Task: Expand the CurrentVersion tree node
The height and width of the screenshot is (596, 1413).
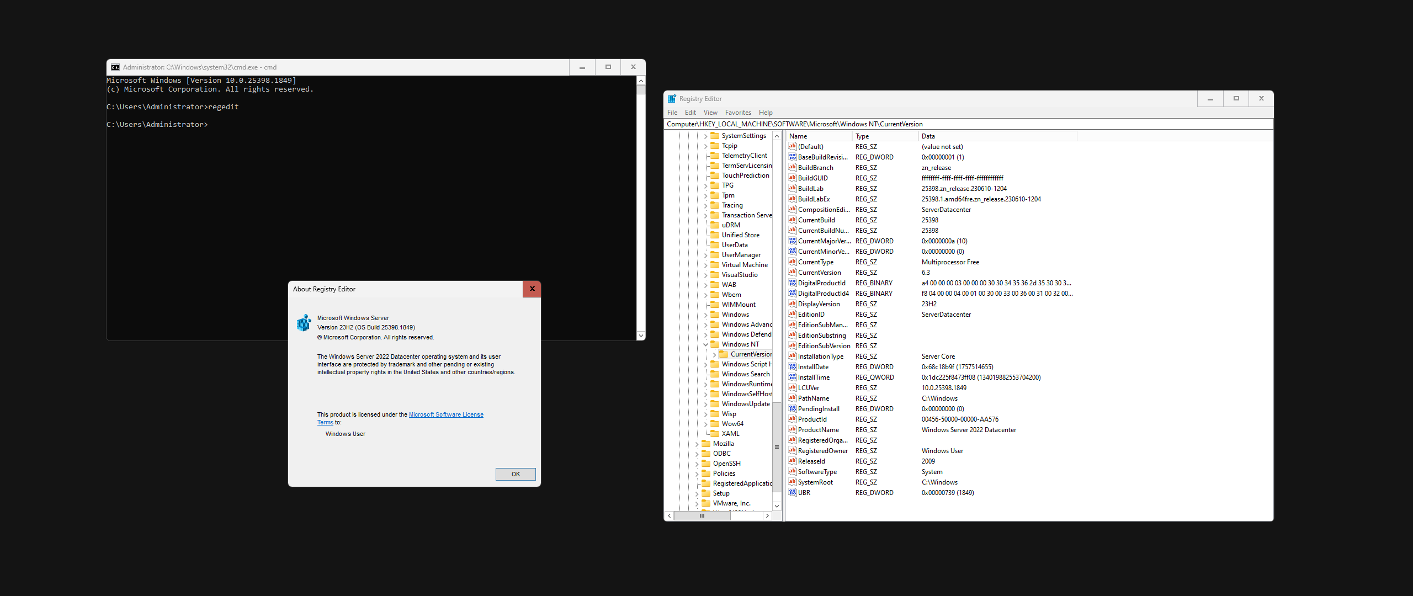Action: (714, 354)
